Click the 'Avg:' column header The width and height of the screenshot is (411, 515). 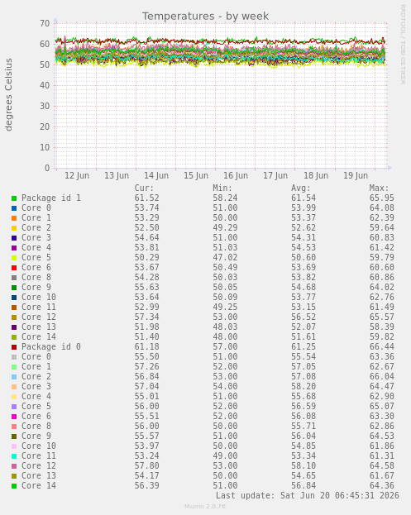tap(301, 188)
